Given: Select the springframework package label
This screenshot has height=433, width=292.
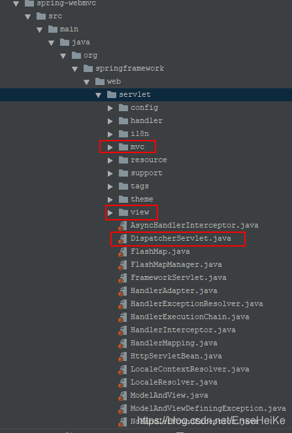Looking at the screenshot, I should click(x=129, y=69).
